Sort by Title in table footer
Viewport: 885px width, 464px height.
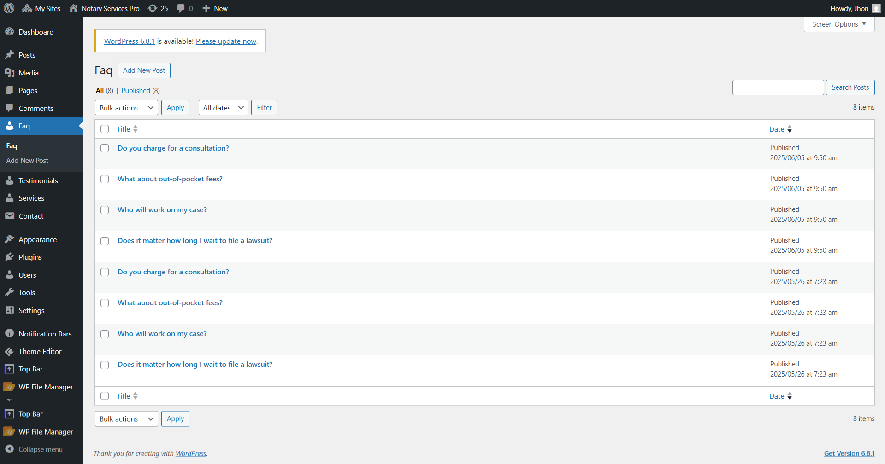click(x=127, y=396)
